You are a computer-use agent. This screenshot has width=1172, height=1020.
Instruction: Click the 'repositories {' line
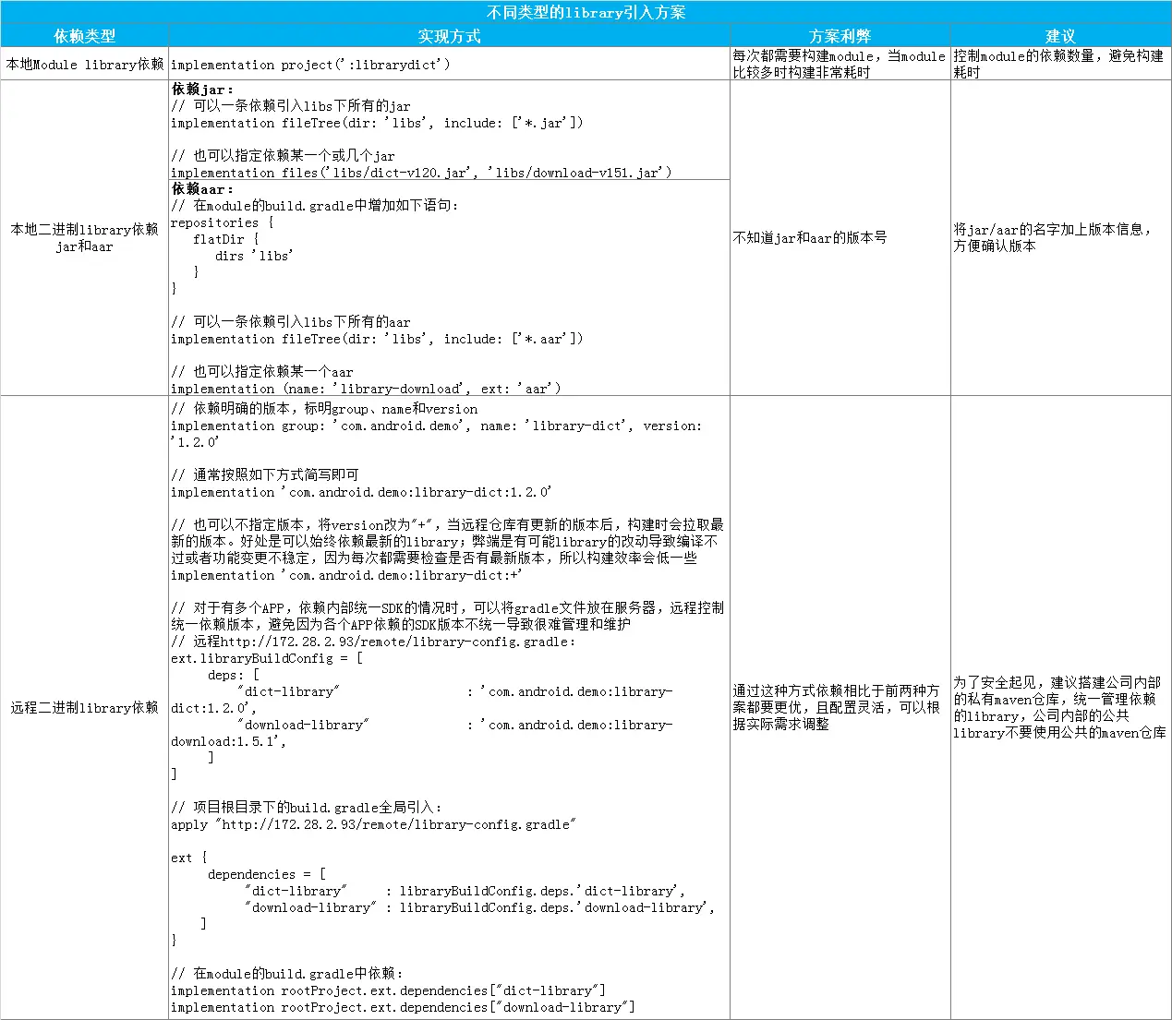pos(222,222)
